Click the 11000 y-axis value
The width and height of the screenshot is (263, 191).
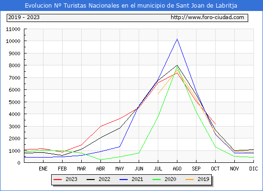click(x=13, y=29)
